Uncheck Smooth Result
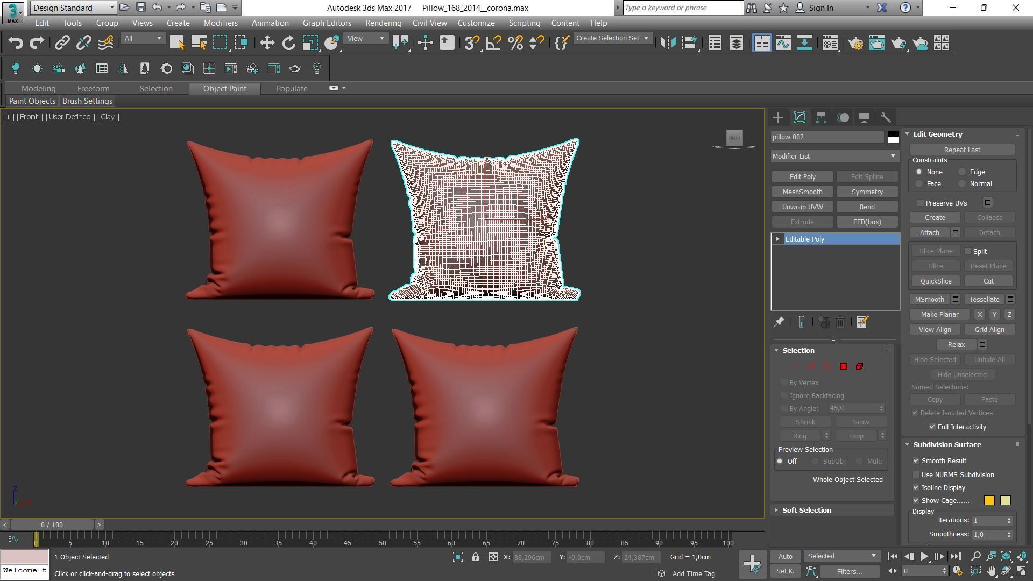Image resolution: width=1033 pixels, height=581 pixels. (x=916, y=461)
